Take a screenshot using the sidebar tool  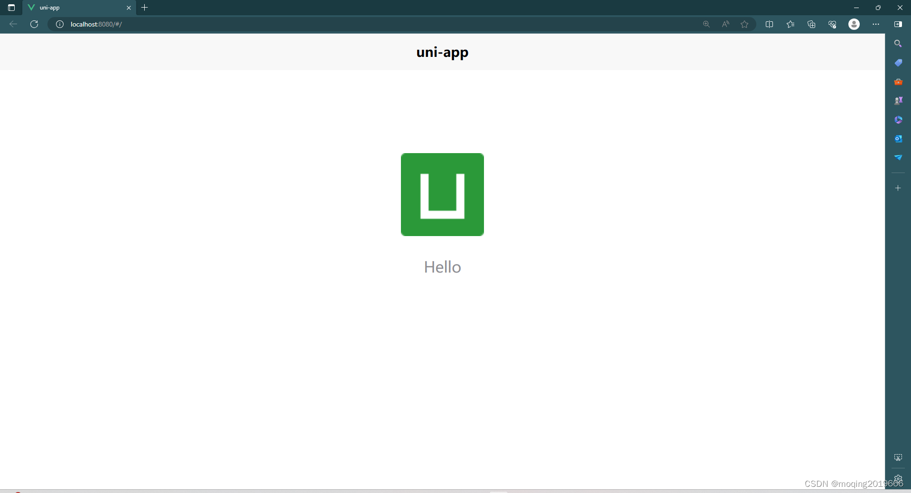click(898, 457)
